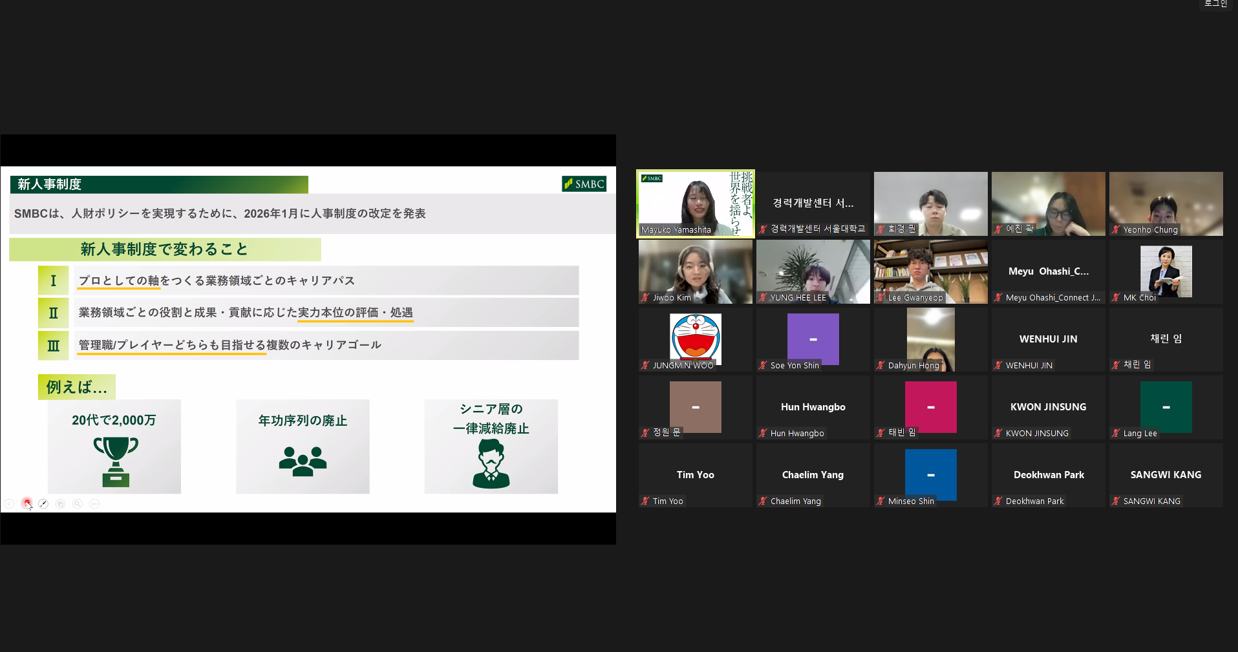Click muted mic icon next to Minseo Shin
Viewport: 1238px width, 652px height.
[881, 501]
